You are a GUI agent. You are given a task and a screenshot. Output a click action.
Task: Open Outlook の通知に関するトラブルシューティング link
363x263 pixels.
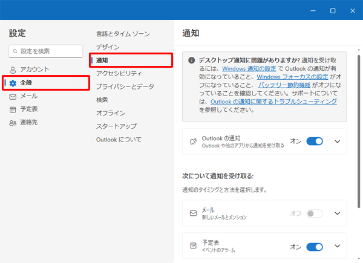pyautogui.click(x=273, y=102)
